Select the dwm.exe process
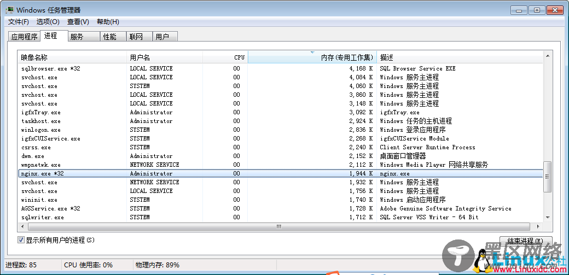This screenshot has width=569, height=275. pyautogui.click(x=281, y=156)
